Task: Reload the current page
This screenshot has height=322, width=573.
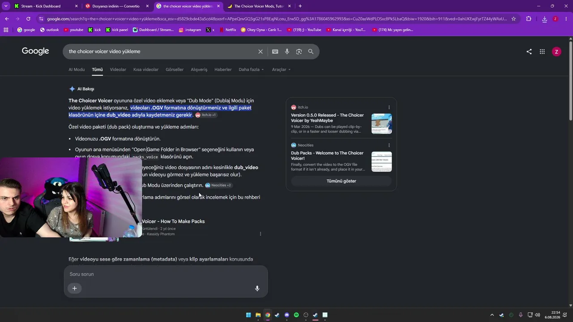Action: [28, 19]
